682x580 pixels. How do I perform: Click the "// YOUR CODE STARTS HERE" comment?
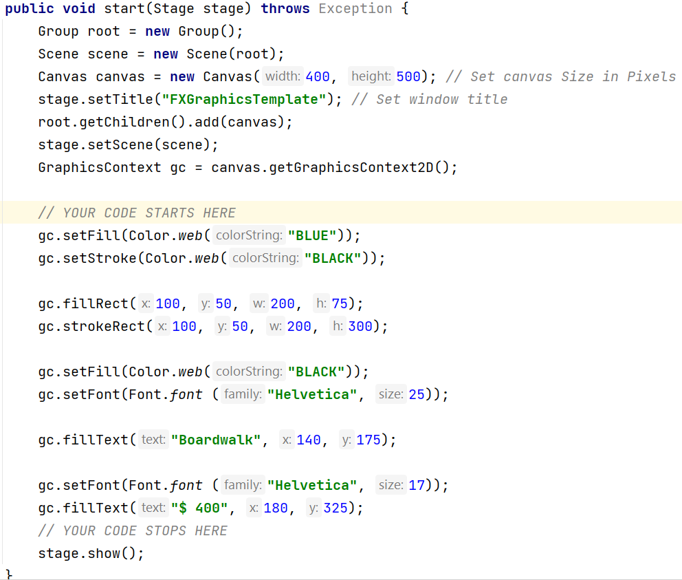click(x=137, y=213)
